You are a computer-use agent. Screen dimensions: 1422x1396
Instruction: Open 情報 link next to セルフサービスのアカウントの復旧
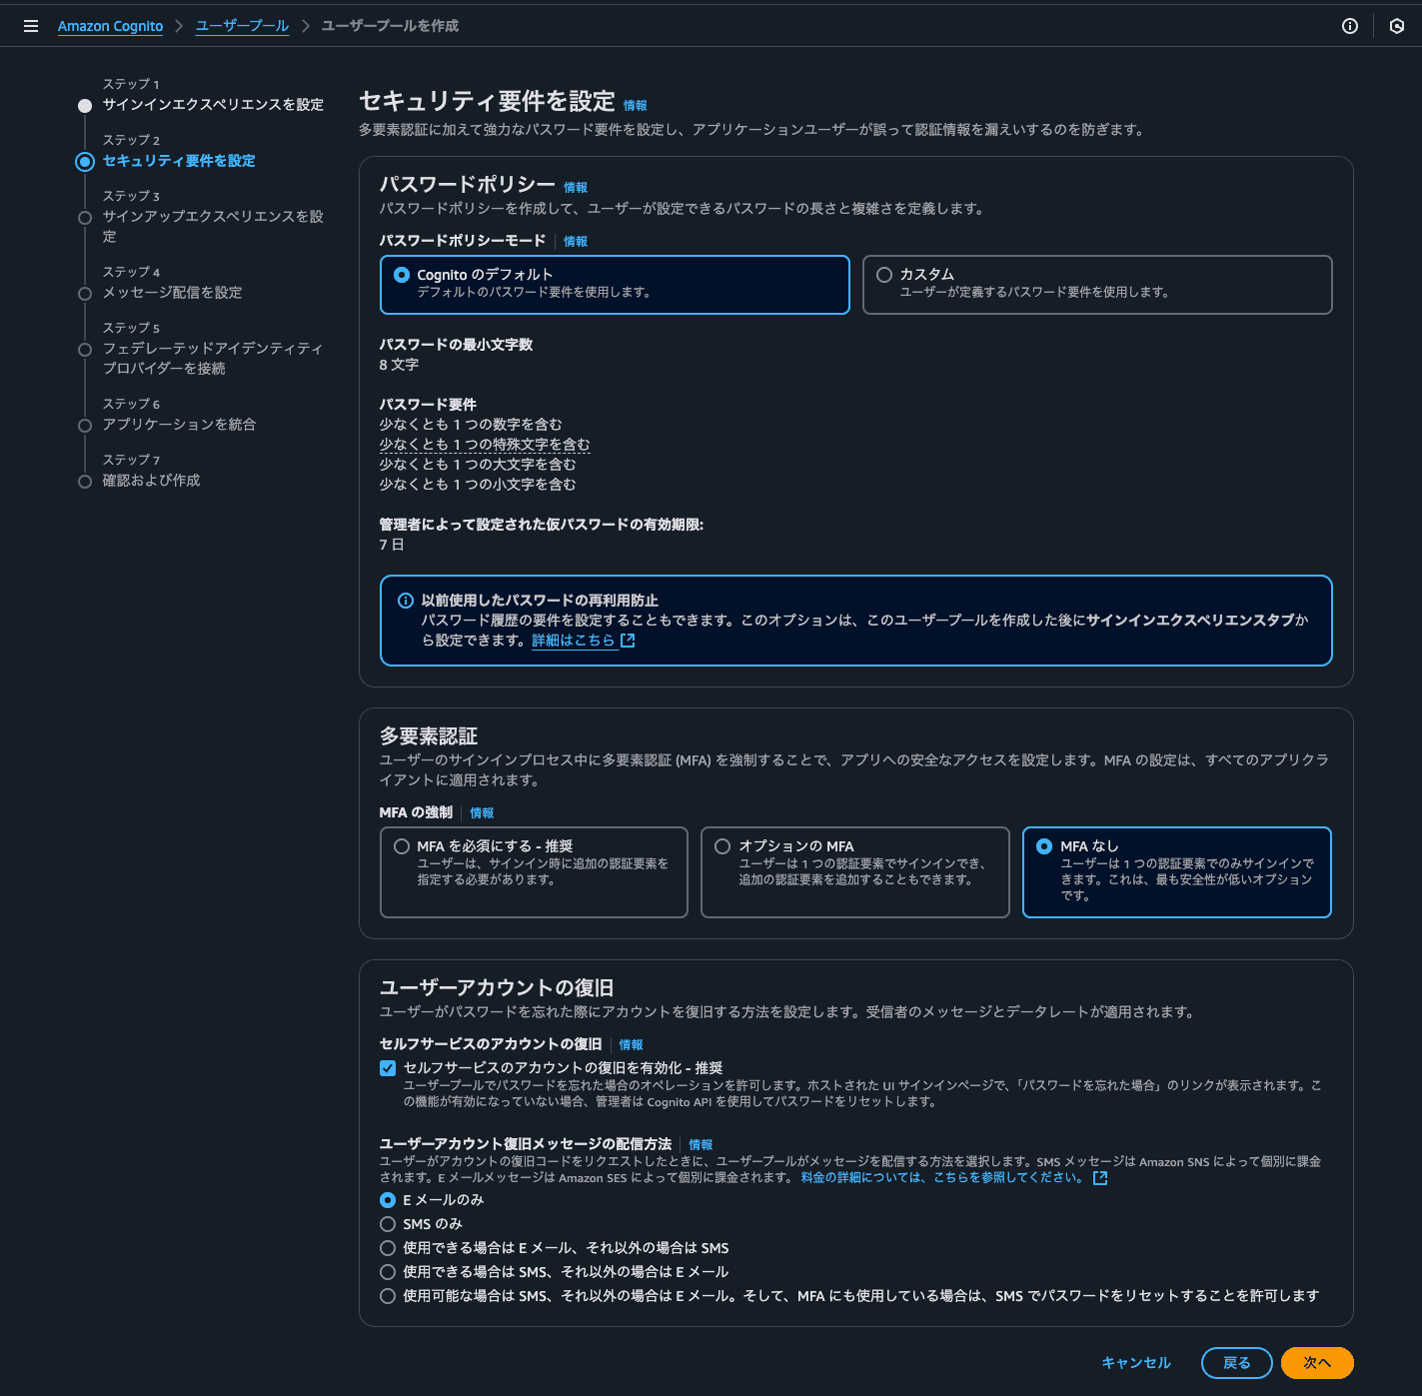coord(631,1044)
